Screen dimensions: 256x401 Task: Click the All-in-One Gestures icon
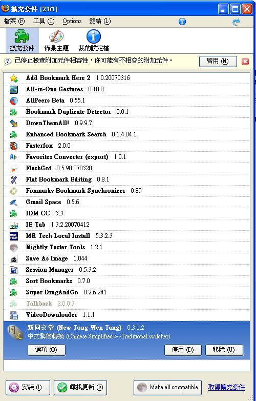[x=14, y=89]
